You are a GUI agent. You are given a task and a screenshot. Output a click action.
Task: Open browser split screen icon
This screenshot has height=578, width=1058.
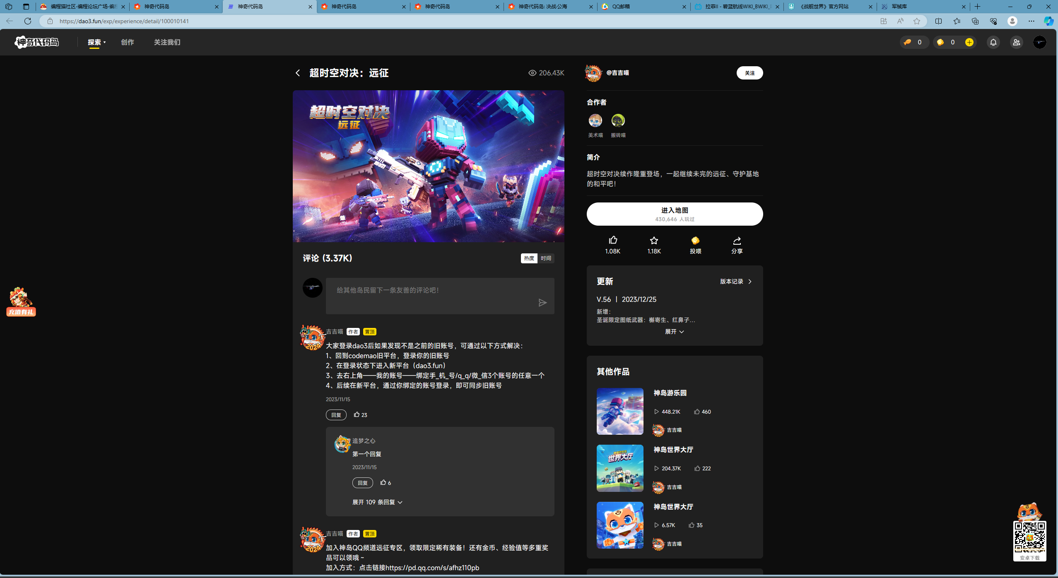[938, 21]
